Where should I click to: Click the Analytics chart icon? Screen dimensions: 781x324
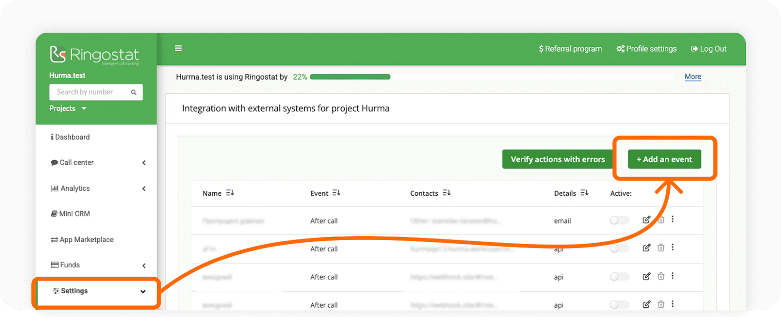coord(55,188)
